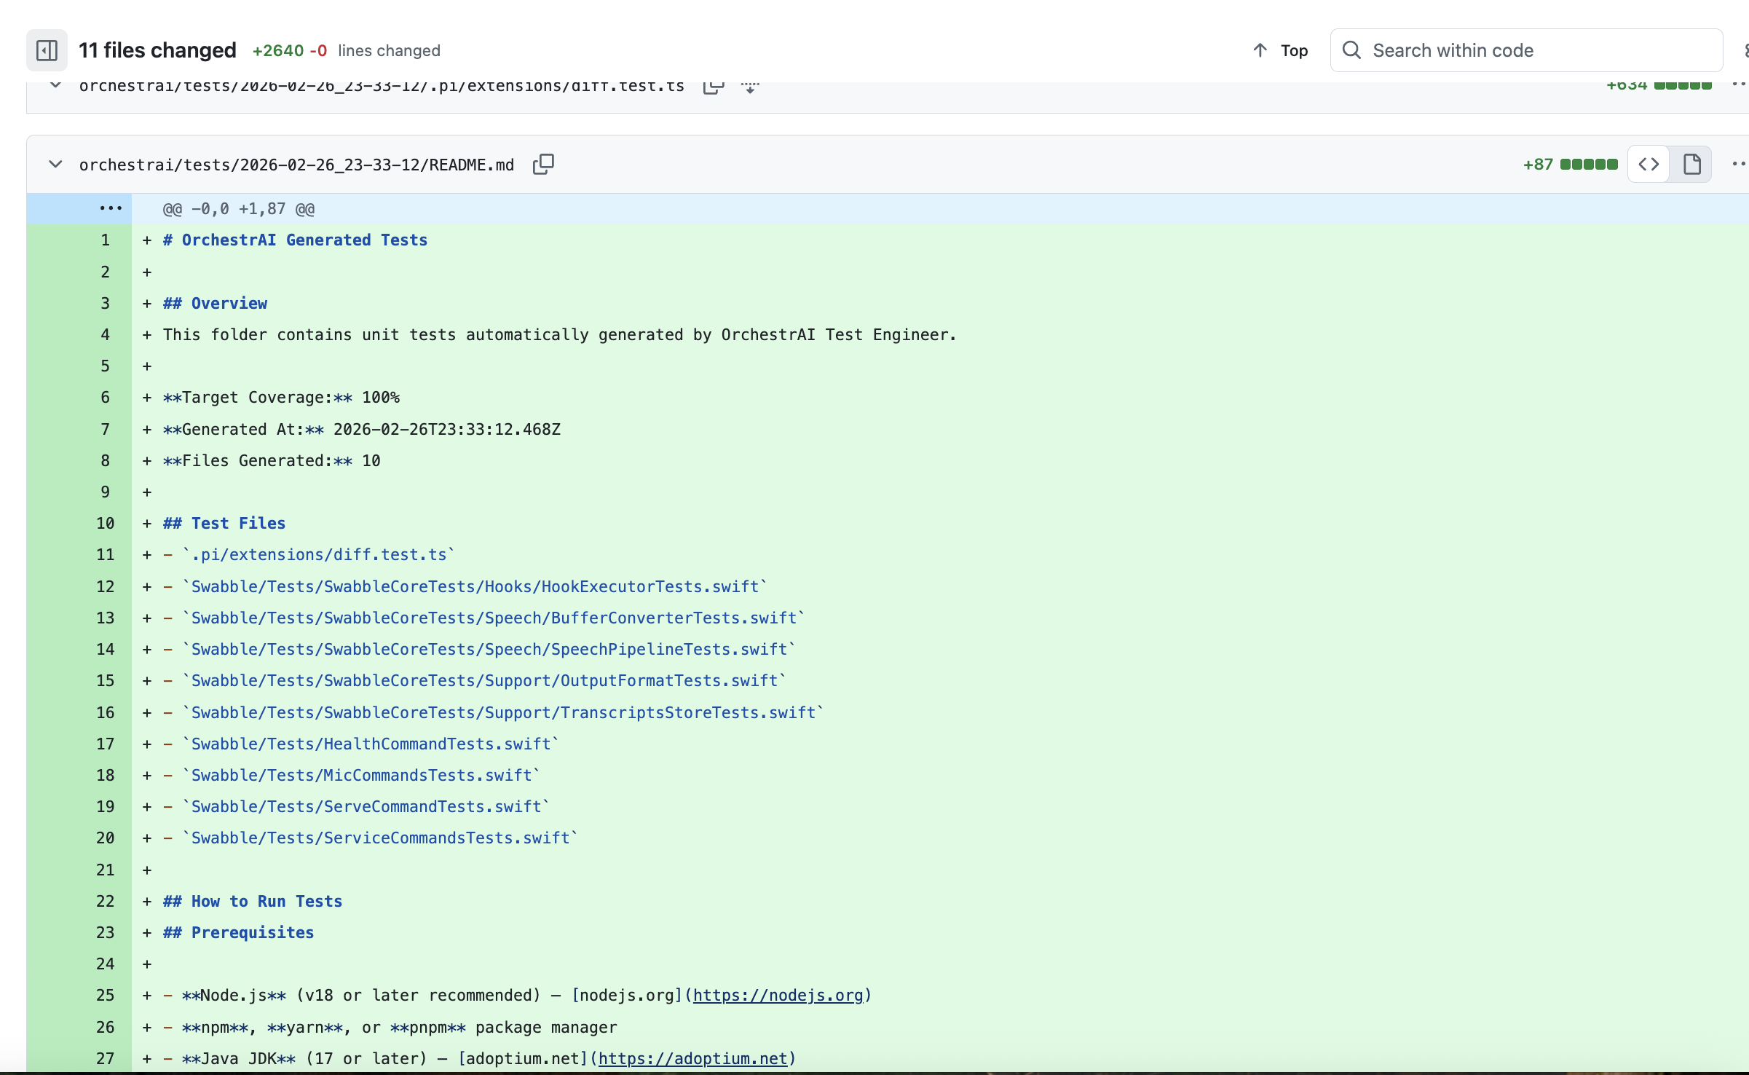Focus the Search within code field
Screen dimensions: 1749x1075
pyautogui.click(x=1526, y=50)
